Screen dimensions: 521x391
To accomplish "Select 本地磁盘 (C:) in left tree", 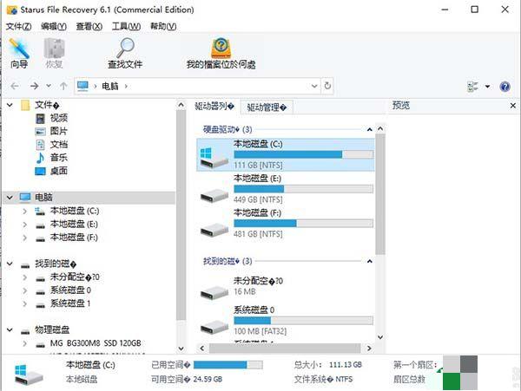I will tap(75, 211).
